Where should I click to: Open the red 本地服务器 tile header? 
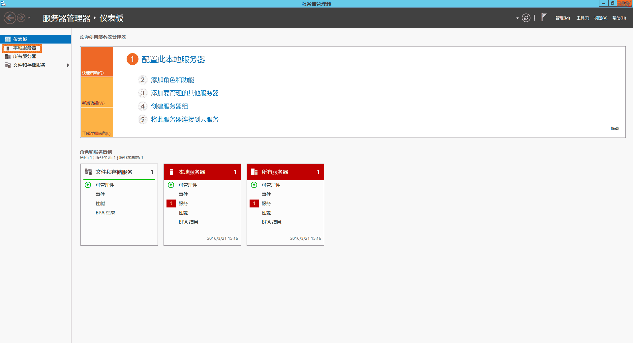202,172
